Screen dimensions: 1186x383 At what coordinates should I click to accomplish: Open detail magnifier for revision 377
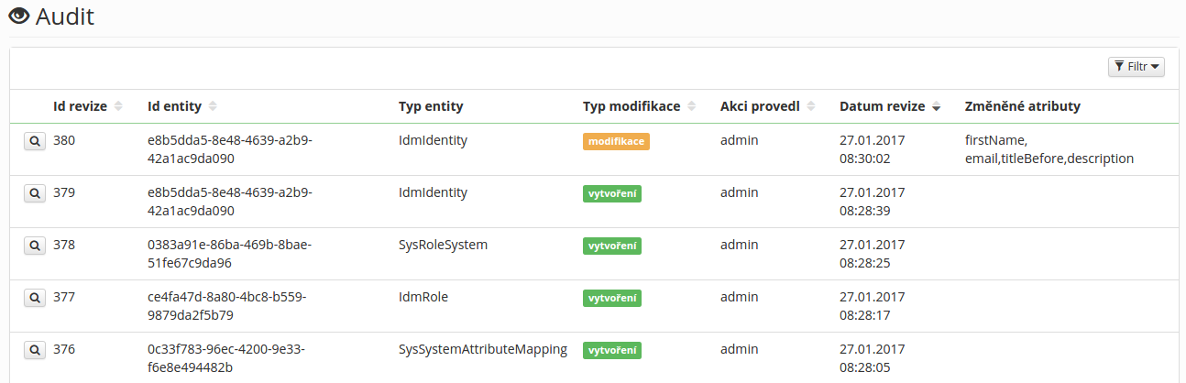tap(34, 298)
